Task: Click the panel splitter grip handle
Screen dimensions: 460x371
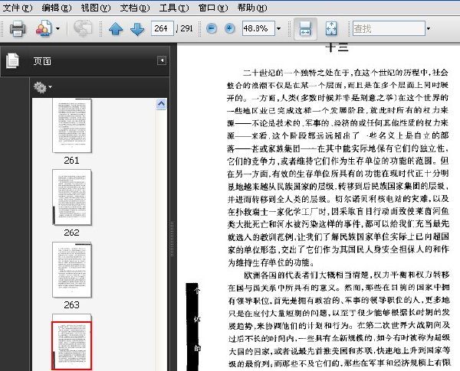Action: pyautogui.click(x=172, y=239)
